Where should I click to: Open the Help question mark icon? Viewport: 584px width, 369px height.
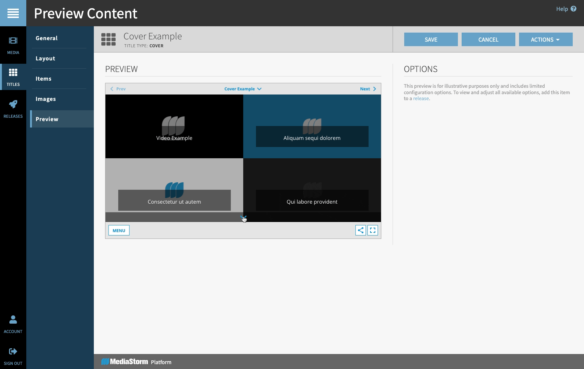pyautogui.click(x=573, y=9)
